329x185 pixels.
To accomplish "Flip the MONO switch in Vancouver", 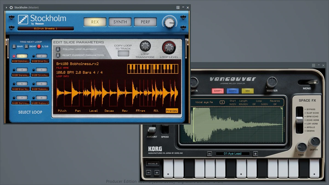I will coord(308,82).
